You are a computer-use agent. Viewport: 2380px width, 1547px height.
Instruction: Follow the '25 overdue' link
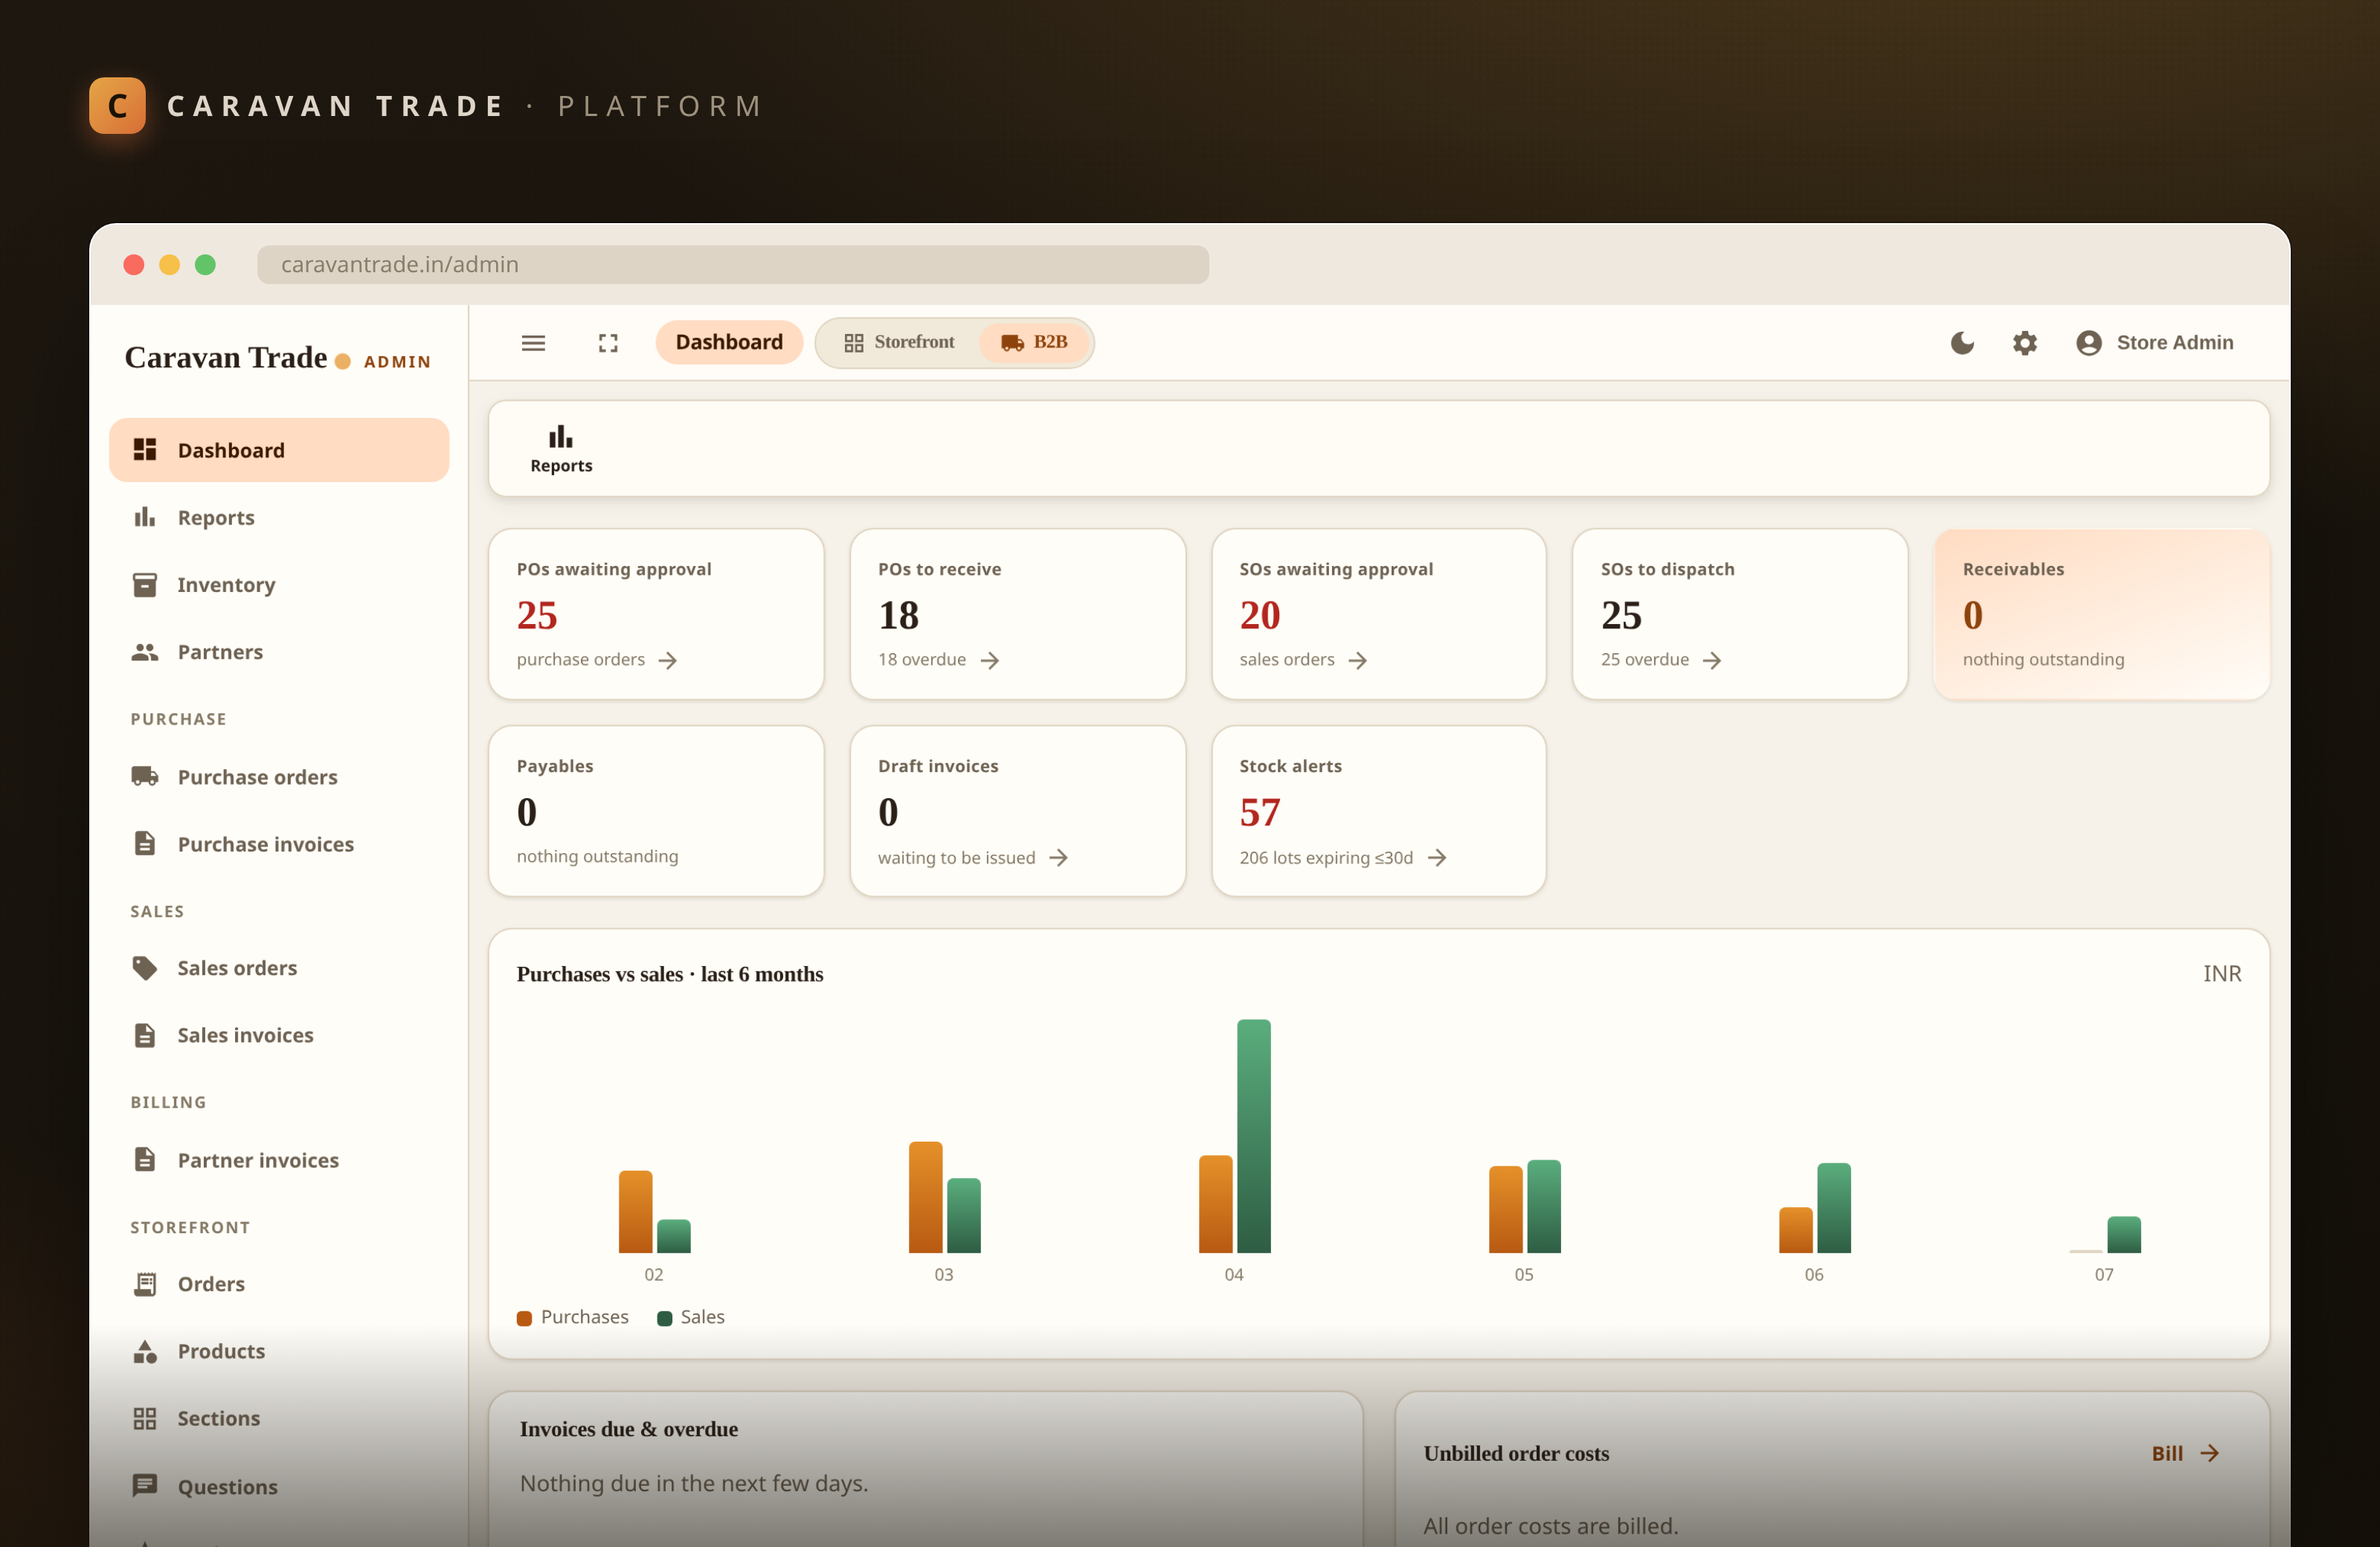(1661, 660)
